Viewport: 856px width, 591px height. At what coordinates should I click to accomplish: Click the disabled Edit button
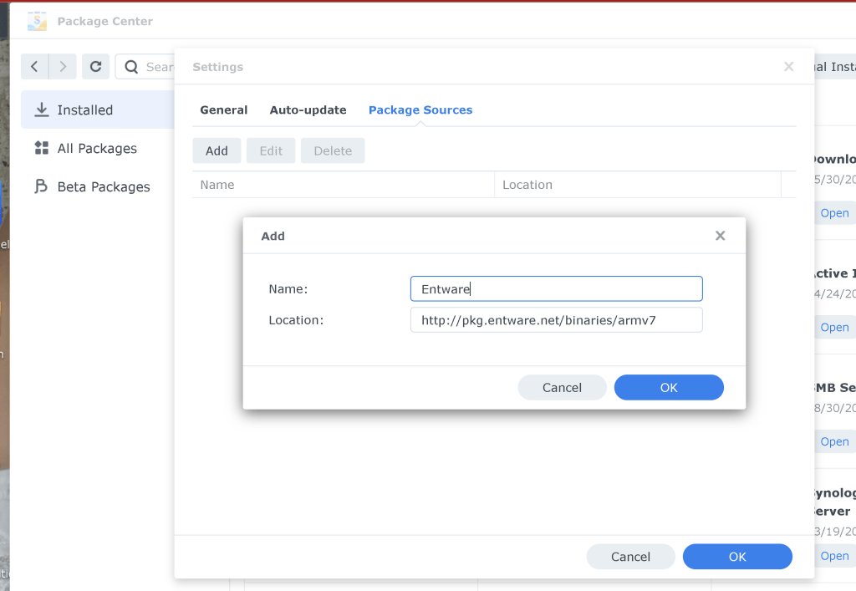pos(271,150)
